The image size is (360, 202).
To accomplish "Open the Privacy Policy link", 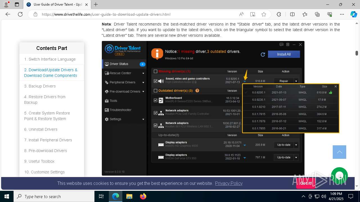I will pos(229,183).
